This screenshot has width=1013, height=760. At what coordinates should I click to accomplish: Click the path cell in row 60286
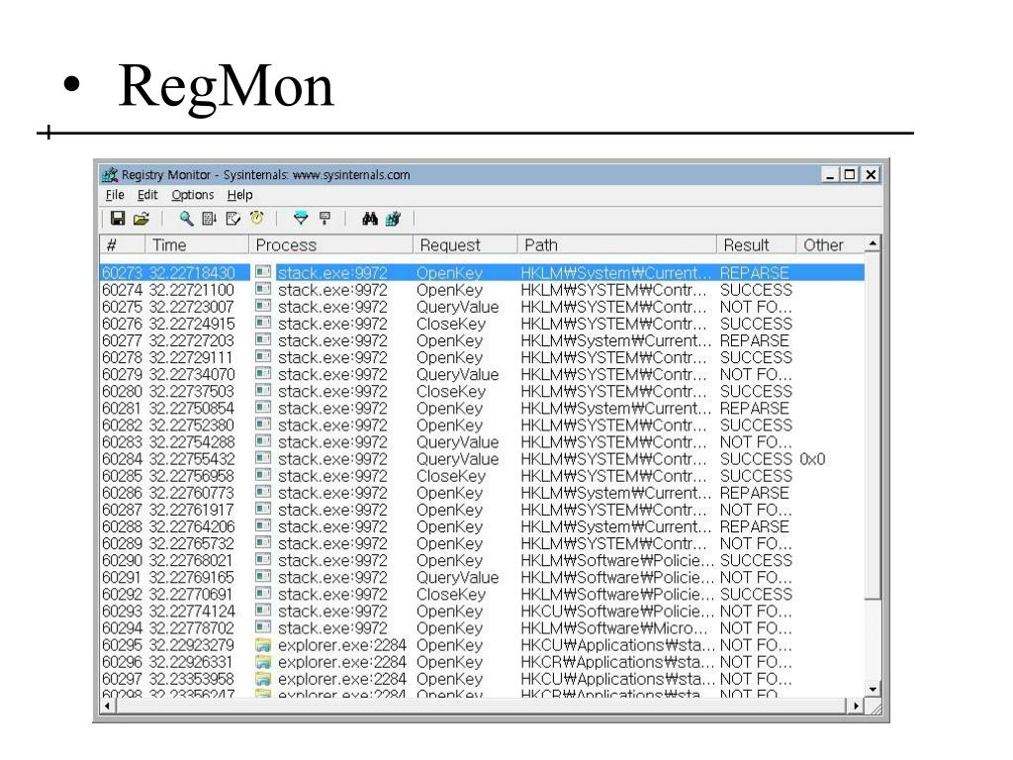(x=616, y=493)
